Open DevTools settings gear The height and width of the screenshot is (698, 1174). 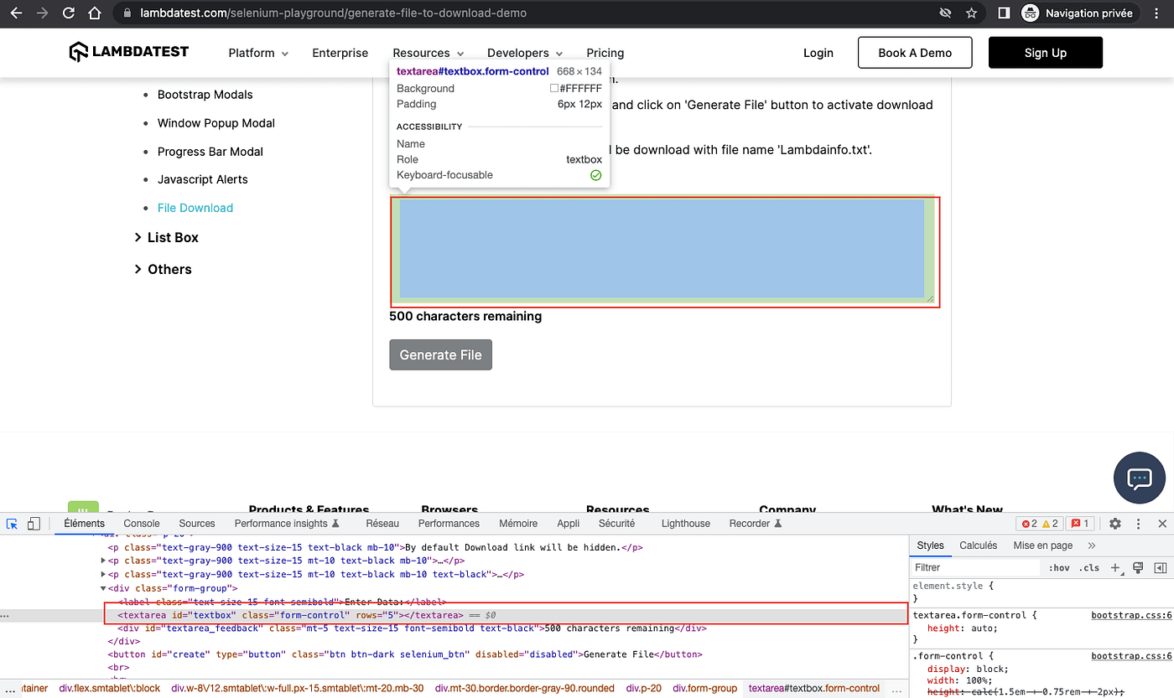tap(1115, 524)
